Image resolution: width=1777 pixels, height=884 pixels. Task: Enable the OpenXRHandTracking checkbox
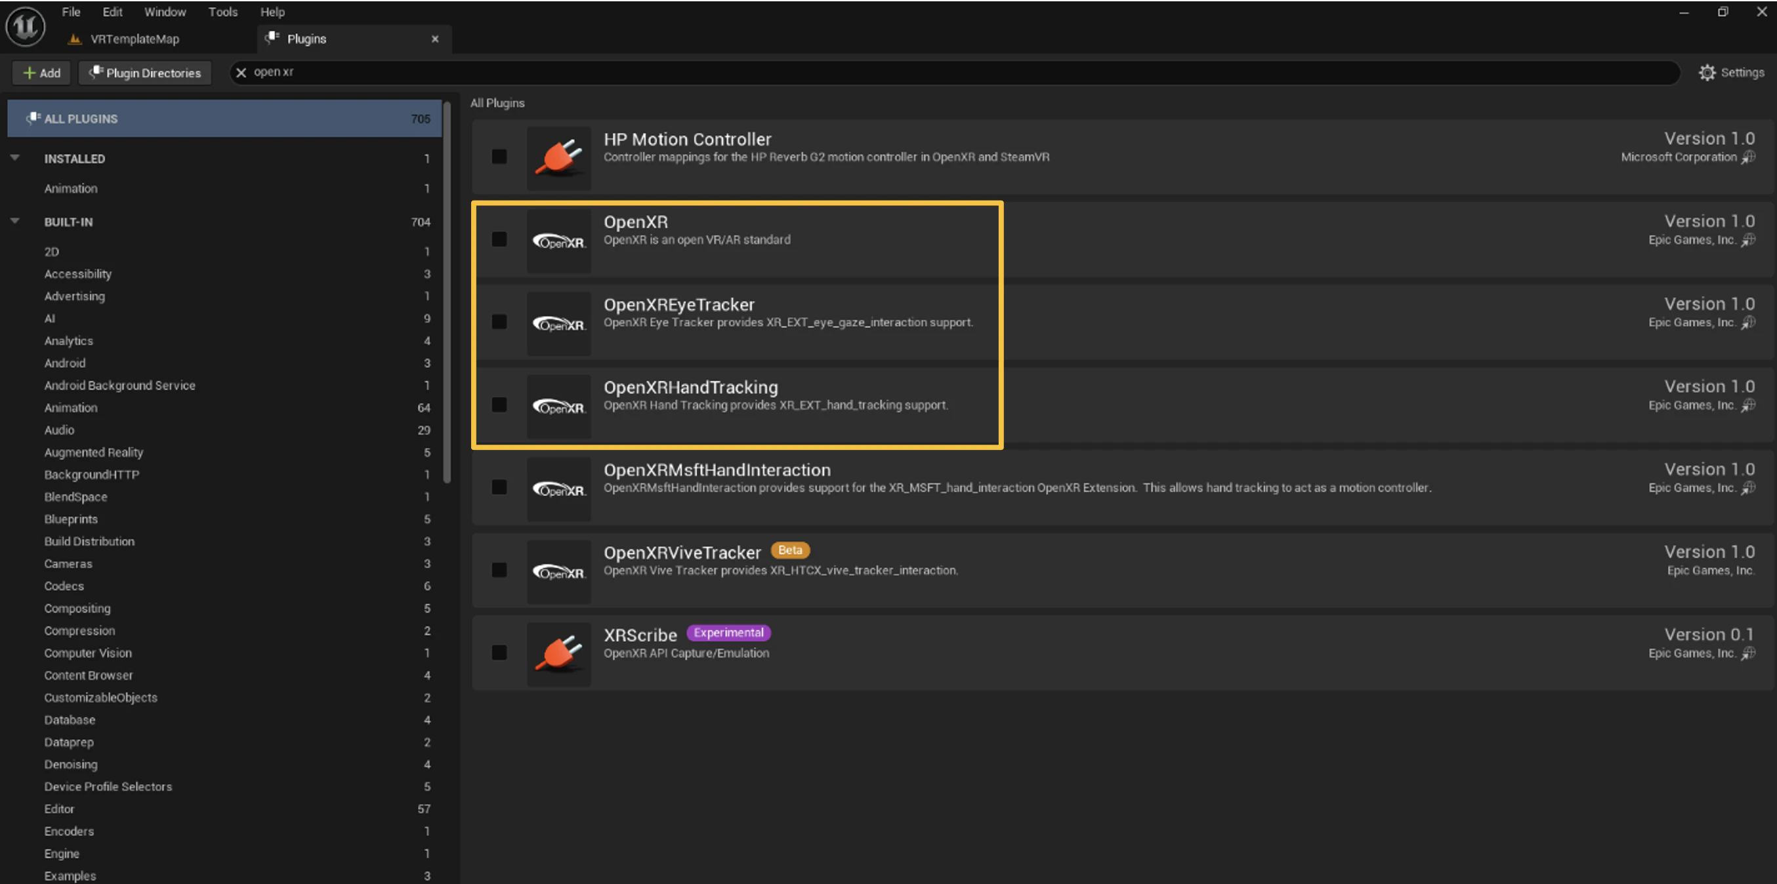499,405
